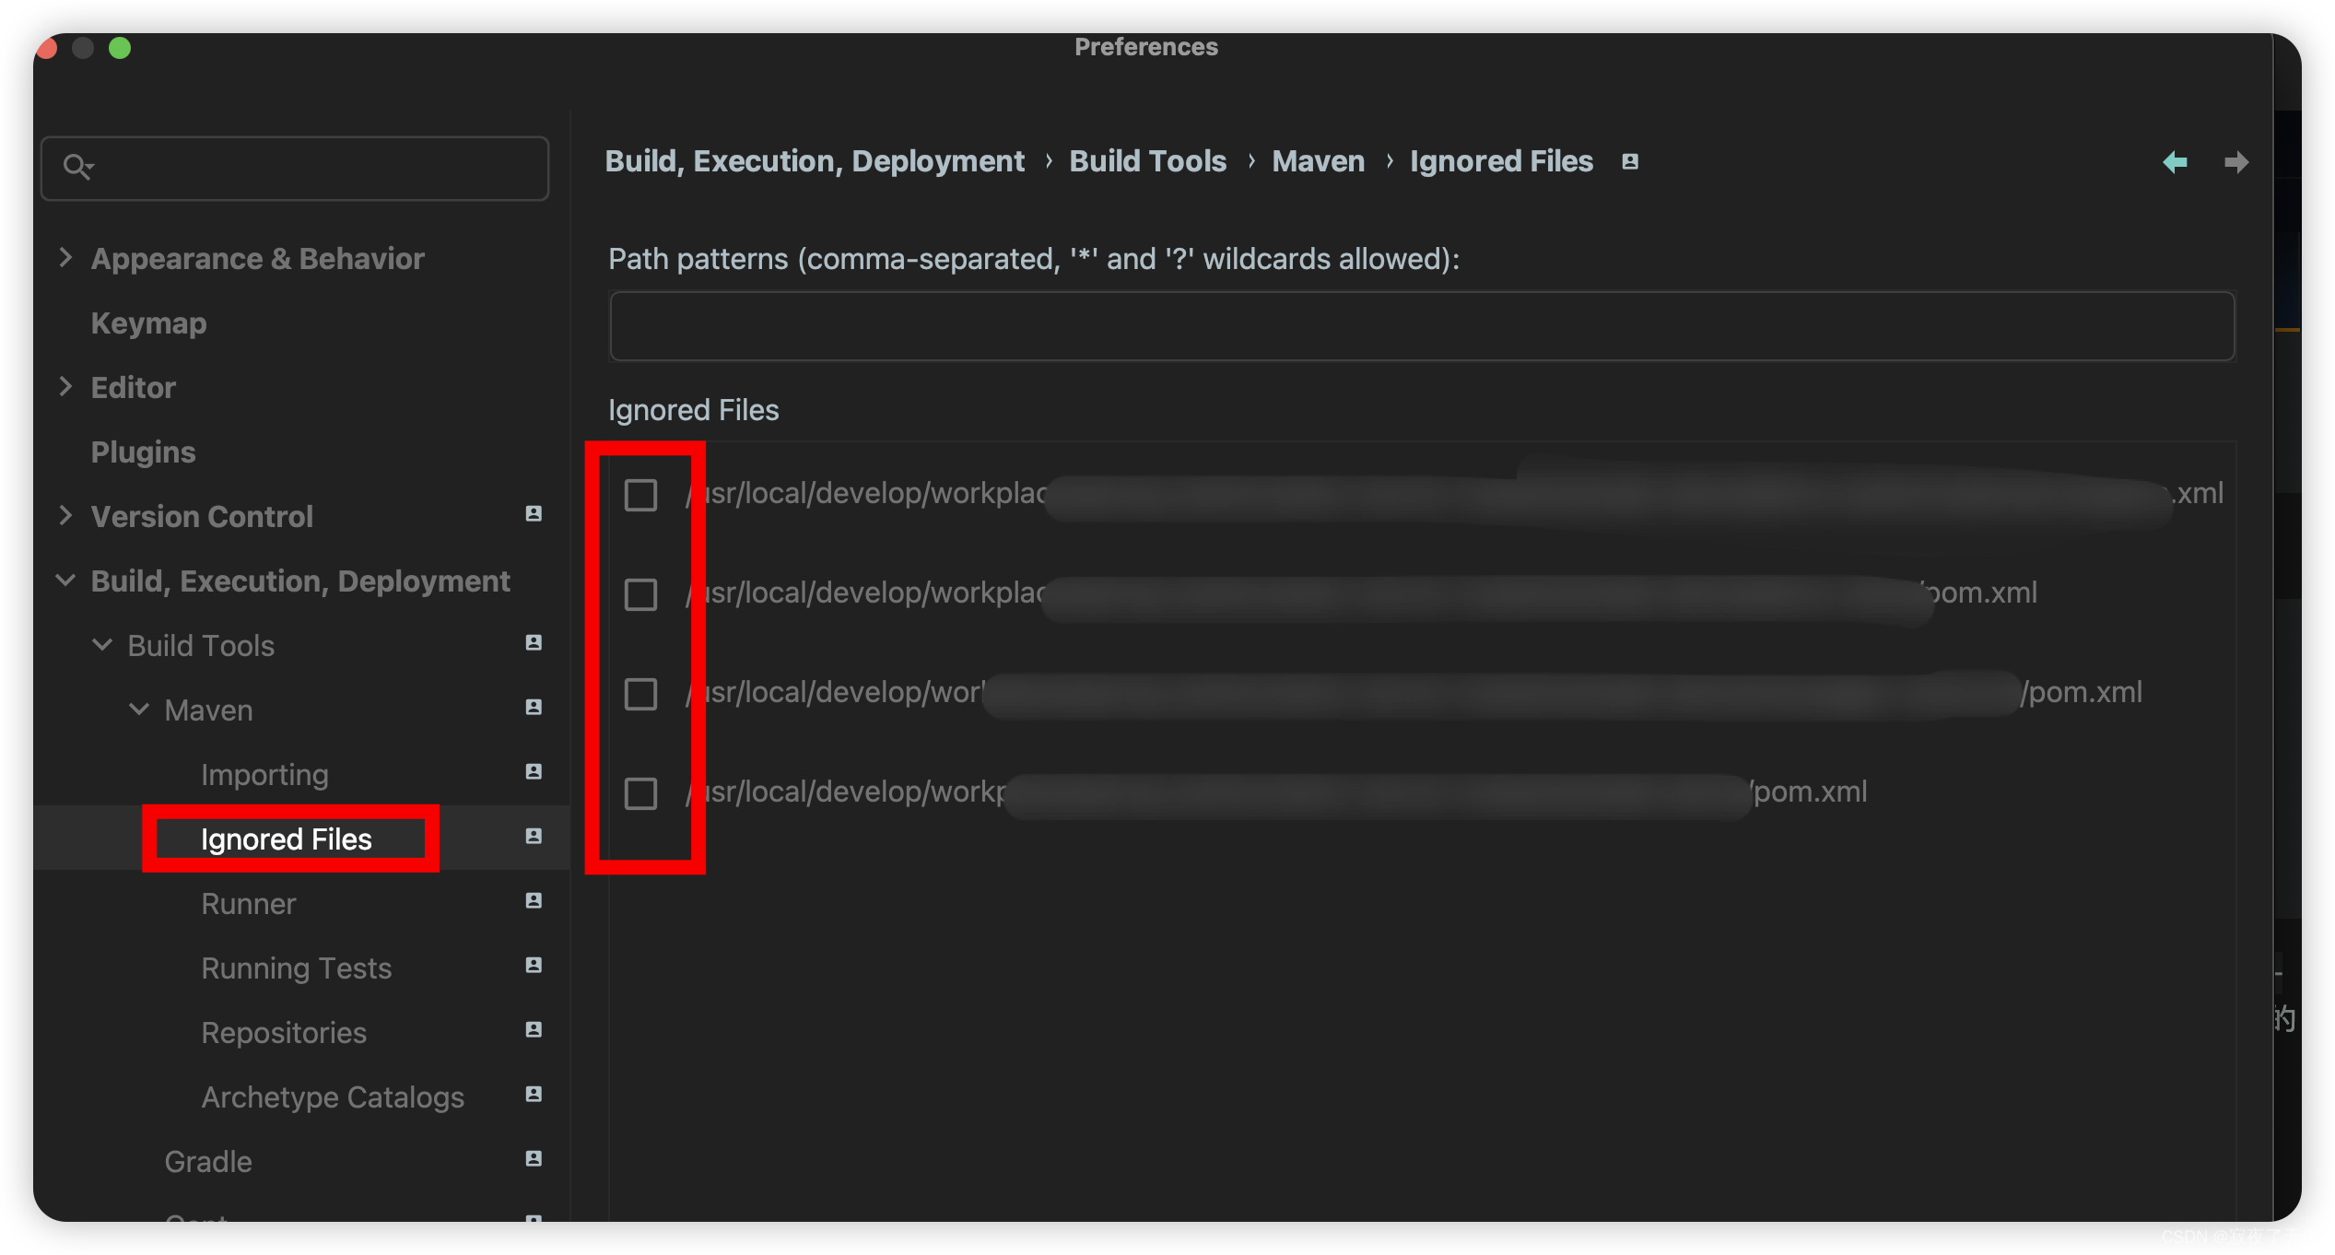Click the forward navigation arrow
The width and height of the screenshot is (2335, 1255).
[x=2235, y=162]
